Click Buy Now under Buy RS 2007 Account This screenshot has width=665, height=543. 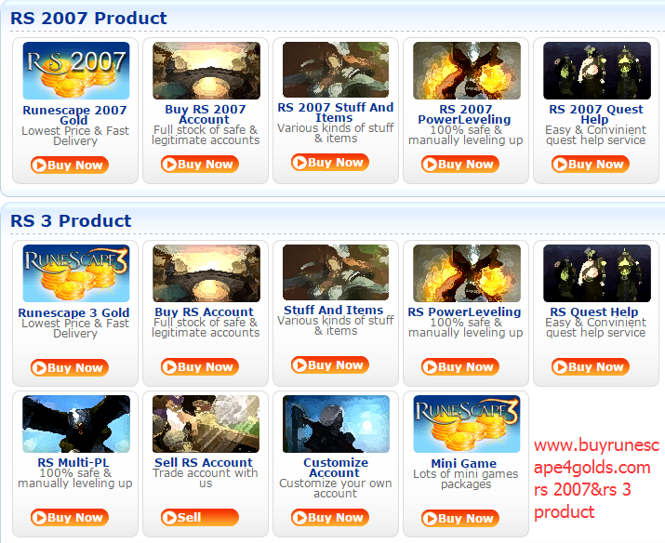(200, 164)
